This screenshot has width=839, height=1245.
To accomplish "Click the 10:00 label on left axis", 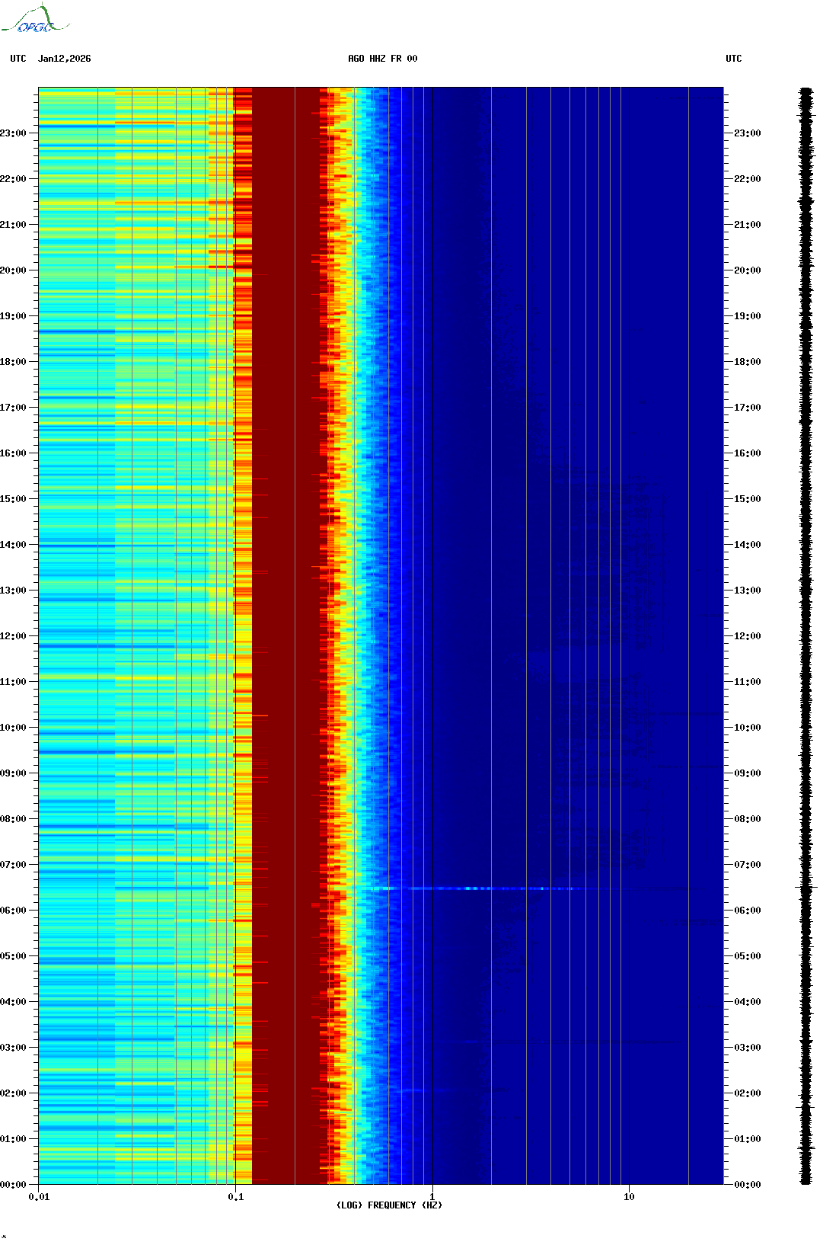I will point(13,728).
